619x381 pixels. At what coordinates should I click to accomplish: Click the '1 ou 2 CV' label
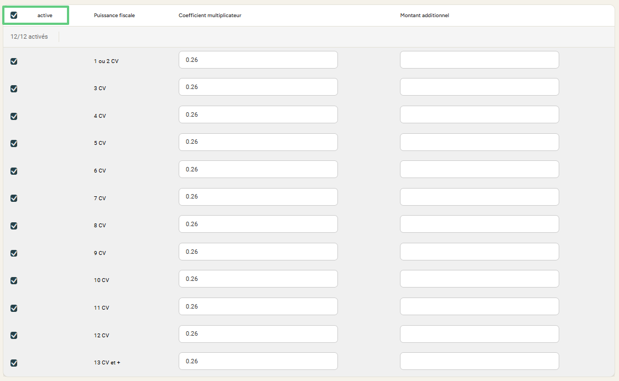[x=106, y=61]
